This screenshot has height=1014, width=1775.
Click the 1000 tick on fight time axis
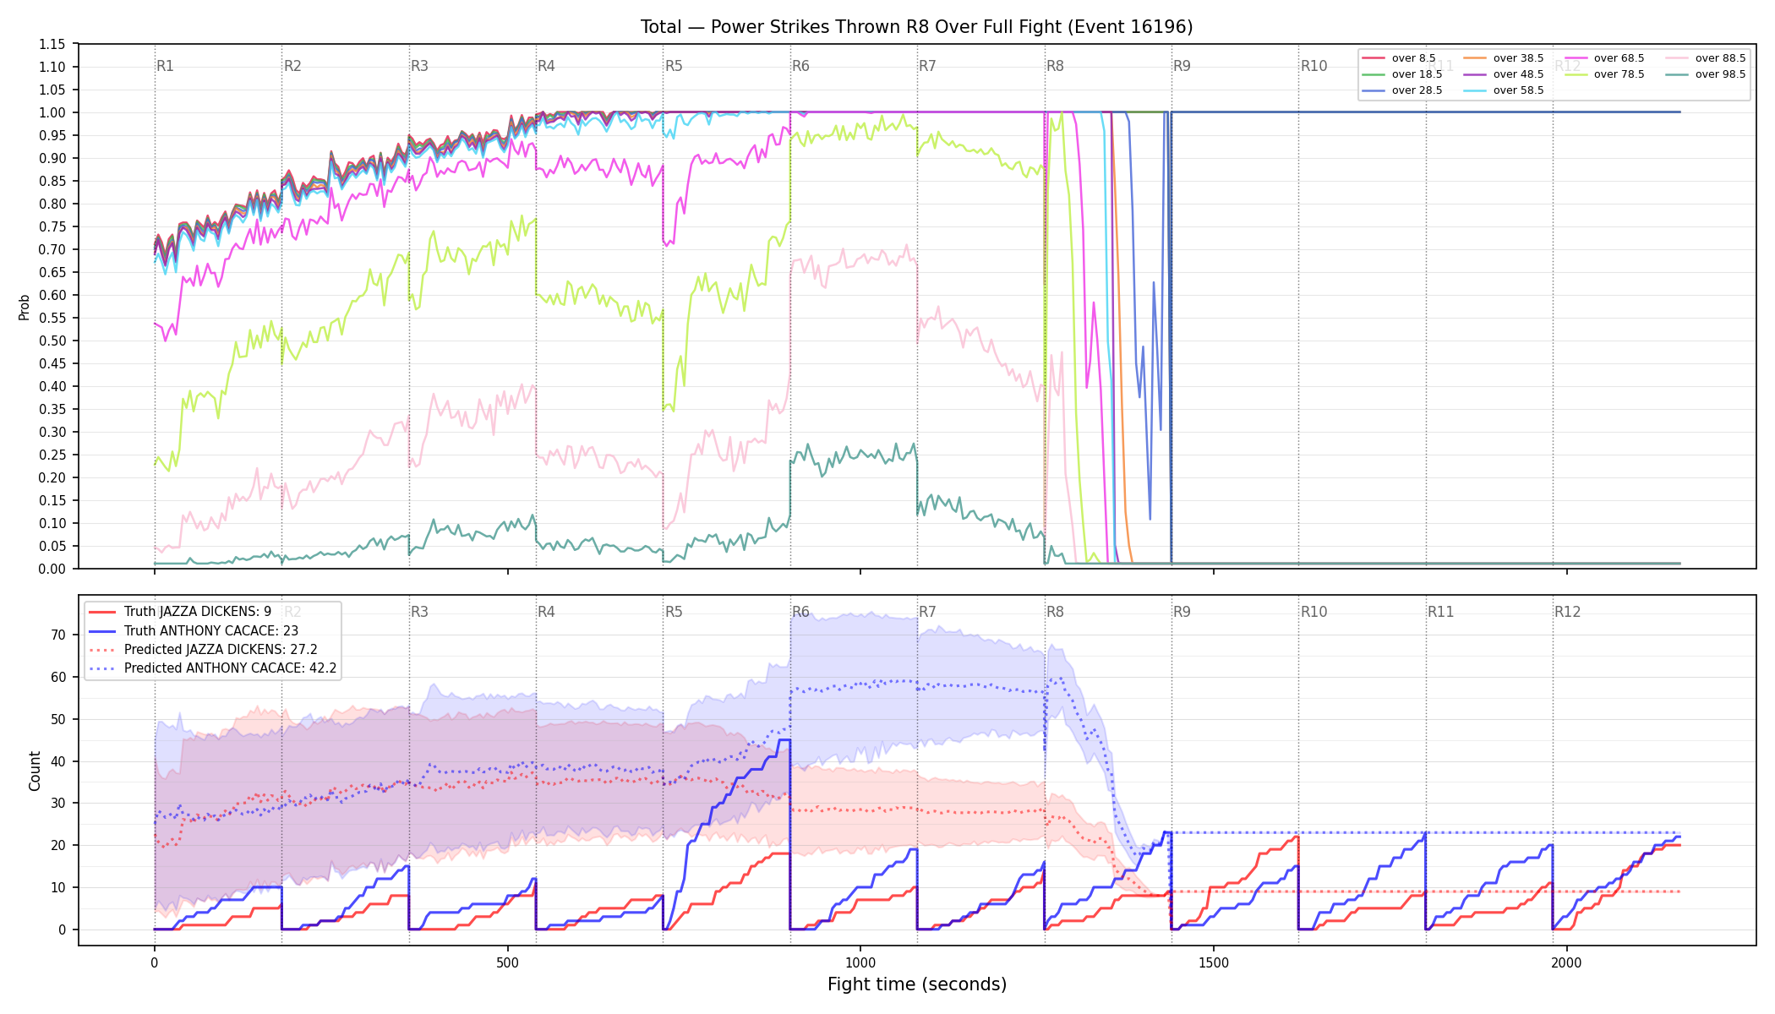click(860, 963)
